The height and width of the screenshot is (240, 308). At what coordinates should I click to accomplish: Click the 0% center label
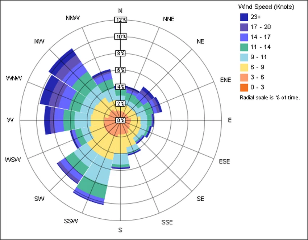pyautogui.click(x=121, y=120)
